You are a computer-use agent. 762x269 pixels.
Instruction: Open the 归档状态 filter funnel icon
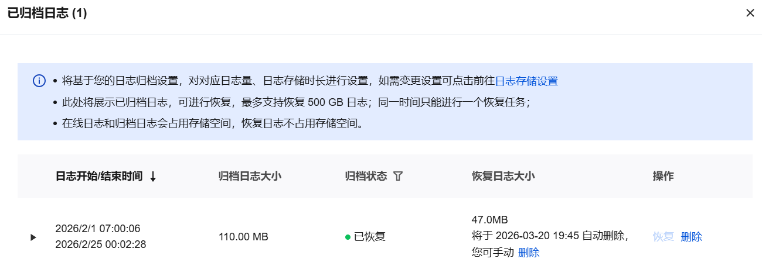click(398, 176)
